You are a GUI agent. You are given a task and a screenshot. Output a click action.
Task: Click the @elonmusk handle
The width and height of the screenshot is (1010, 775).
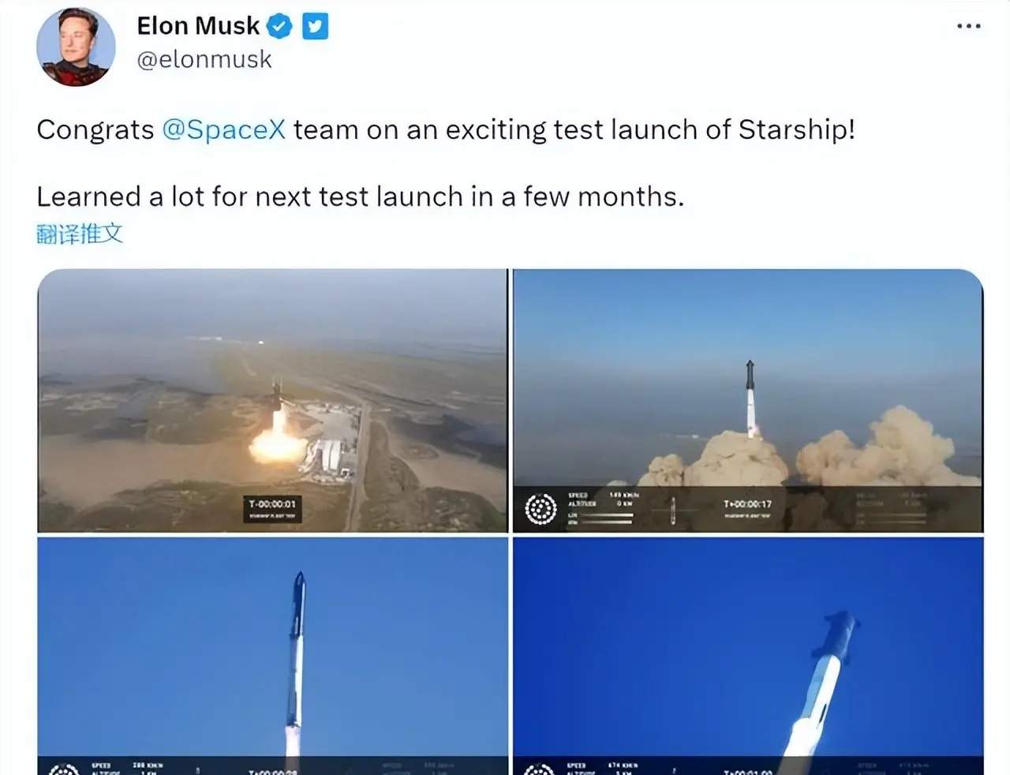[204, 60]
